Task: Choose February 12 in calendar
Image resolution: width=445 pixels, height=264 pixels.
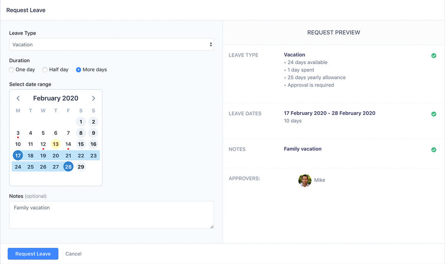Action: pyautogui.click(x=43, y=144)
